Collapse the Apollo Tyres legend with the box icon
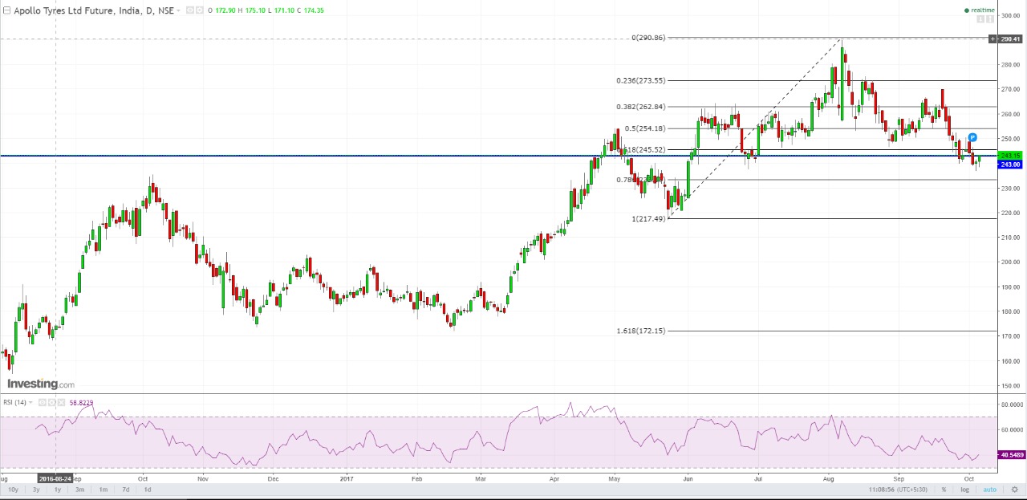The height and width of the screenshot is (500, 1027). [7, 10]
